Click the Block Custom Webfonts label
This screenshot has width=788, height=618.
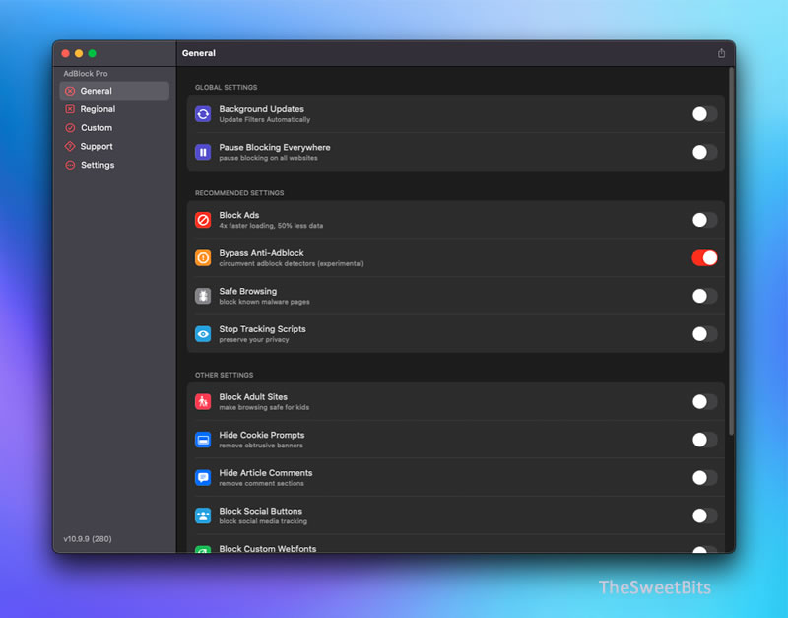268,549
